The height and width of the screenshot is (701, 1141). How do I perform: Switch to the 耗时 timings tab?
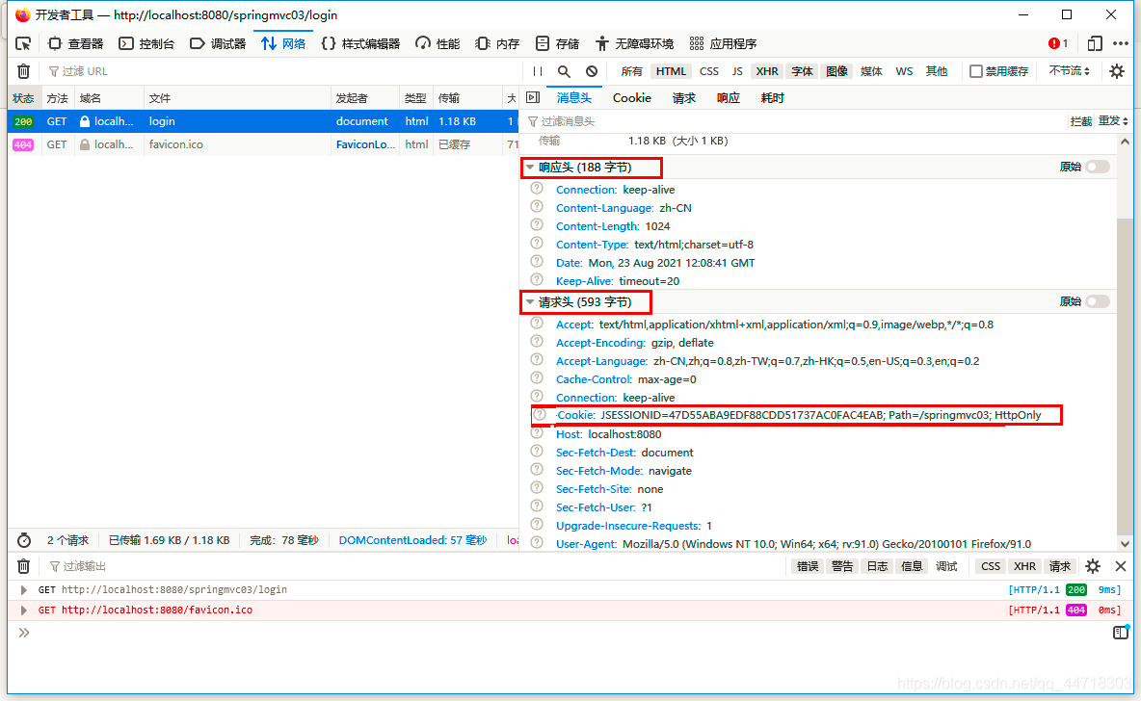tap(772, 97)
